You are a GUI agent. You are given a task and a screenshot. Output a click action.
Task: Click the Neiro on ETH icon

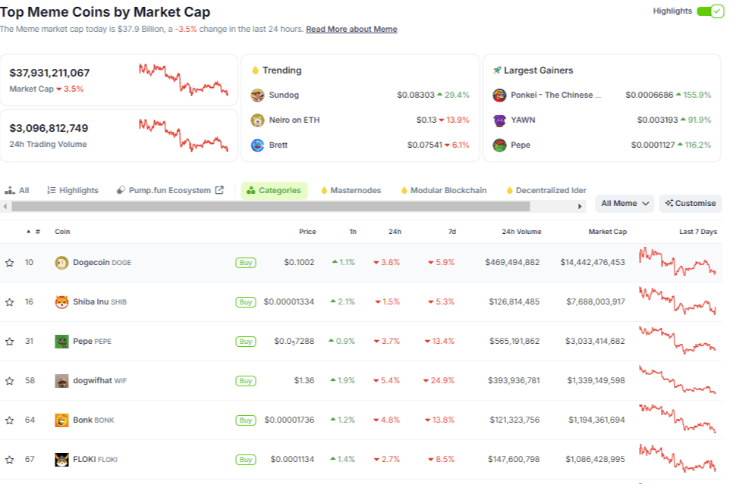257,120
